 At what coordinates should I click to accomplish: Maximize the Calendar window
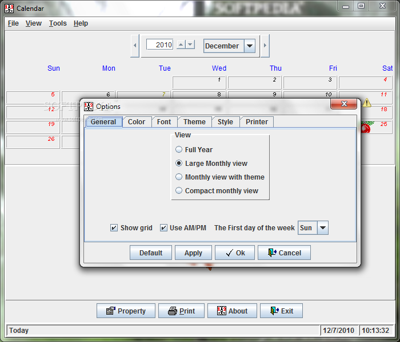[x=361, y=6]
